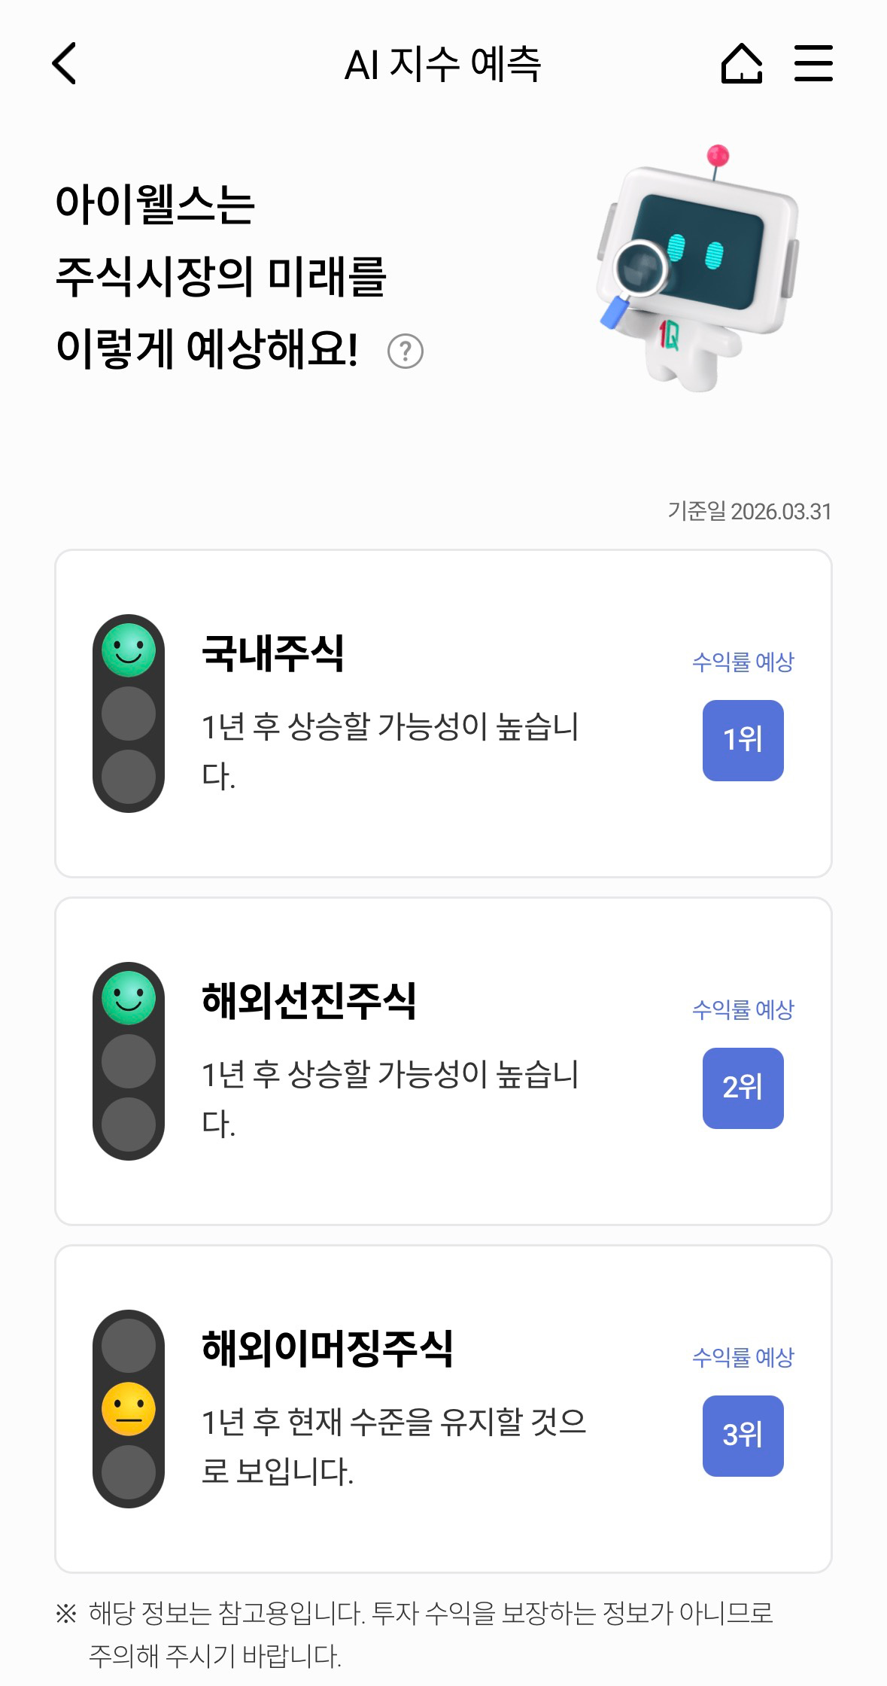This screenshot has width=887, height=1686.
Task: Click 수익률 예상 label above the 1위 badge
Action: tap(743, 662)
